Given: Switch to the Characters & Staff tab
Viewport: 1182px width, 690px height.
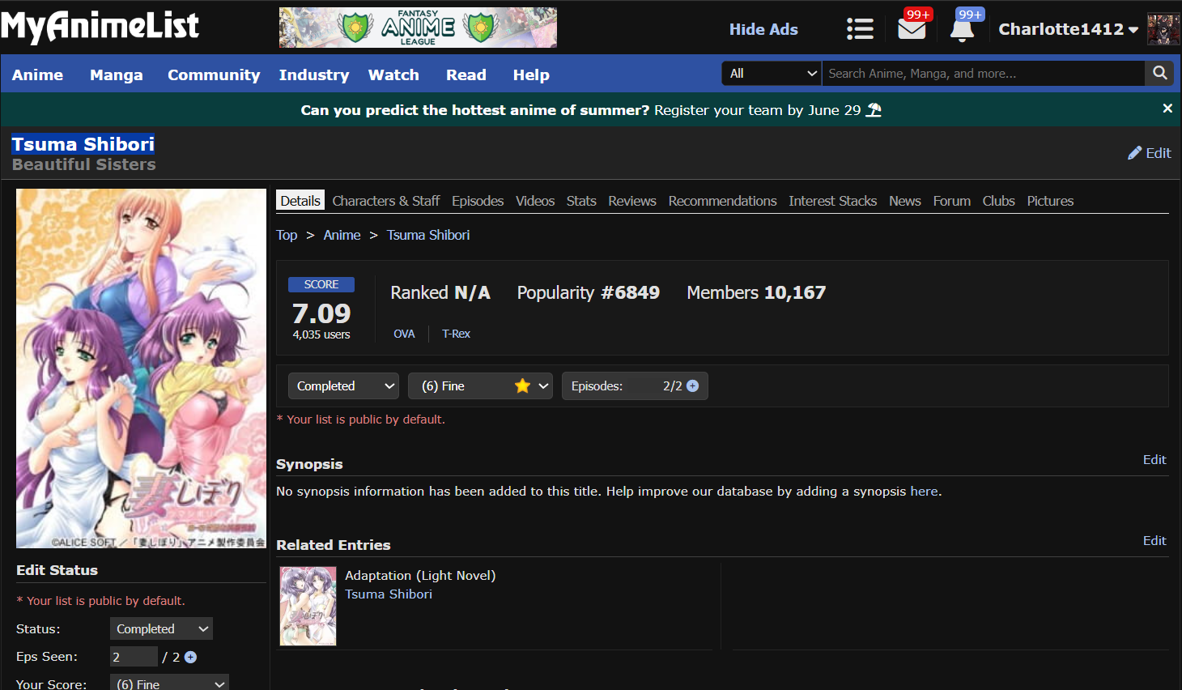Looking at the screenshot, I should pyautogui.click(x=385, y=201).
